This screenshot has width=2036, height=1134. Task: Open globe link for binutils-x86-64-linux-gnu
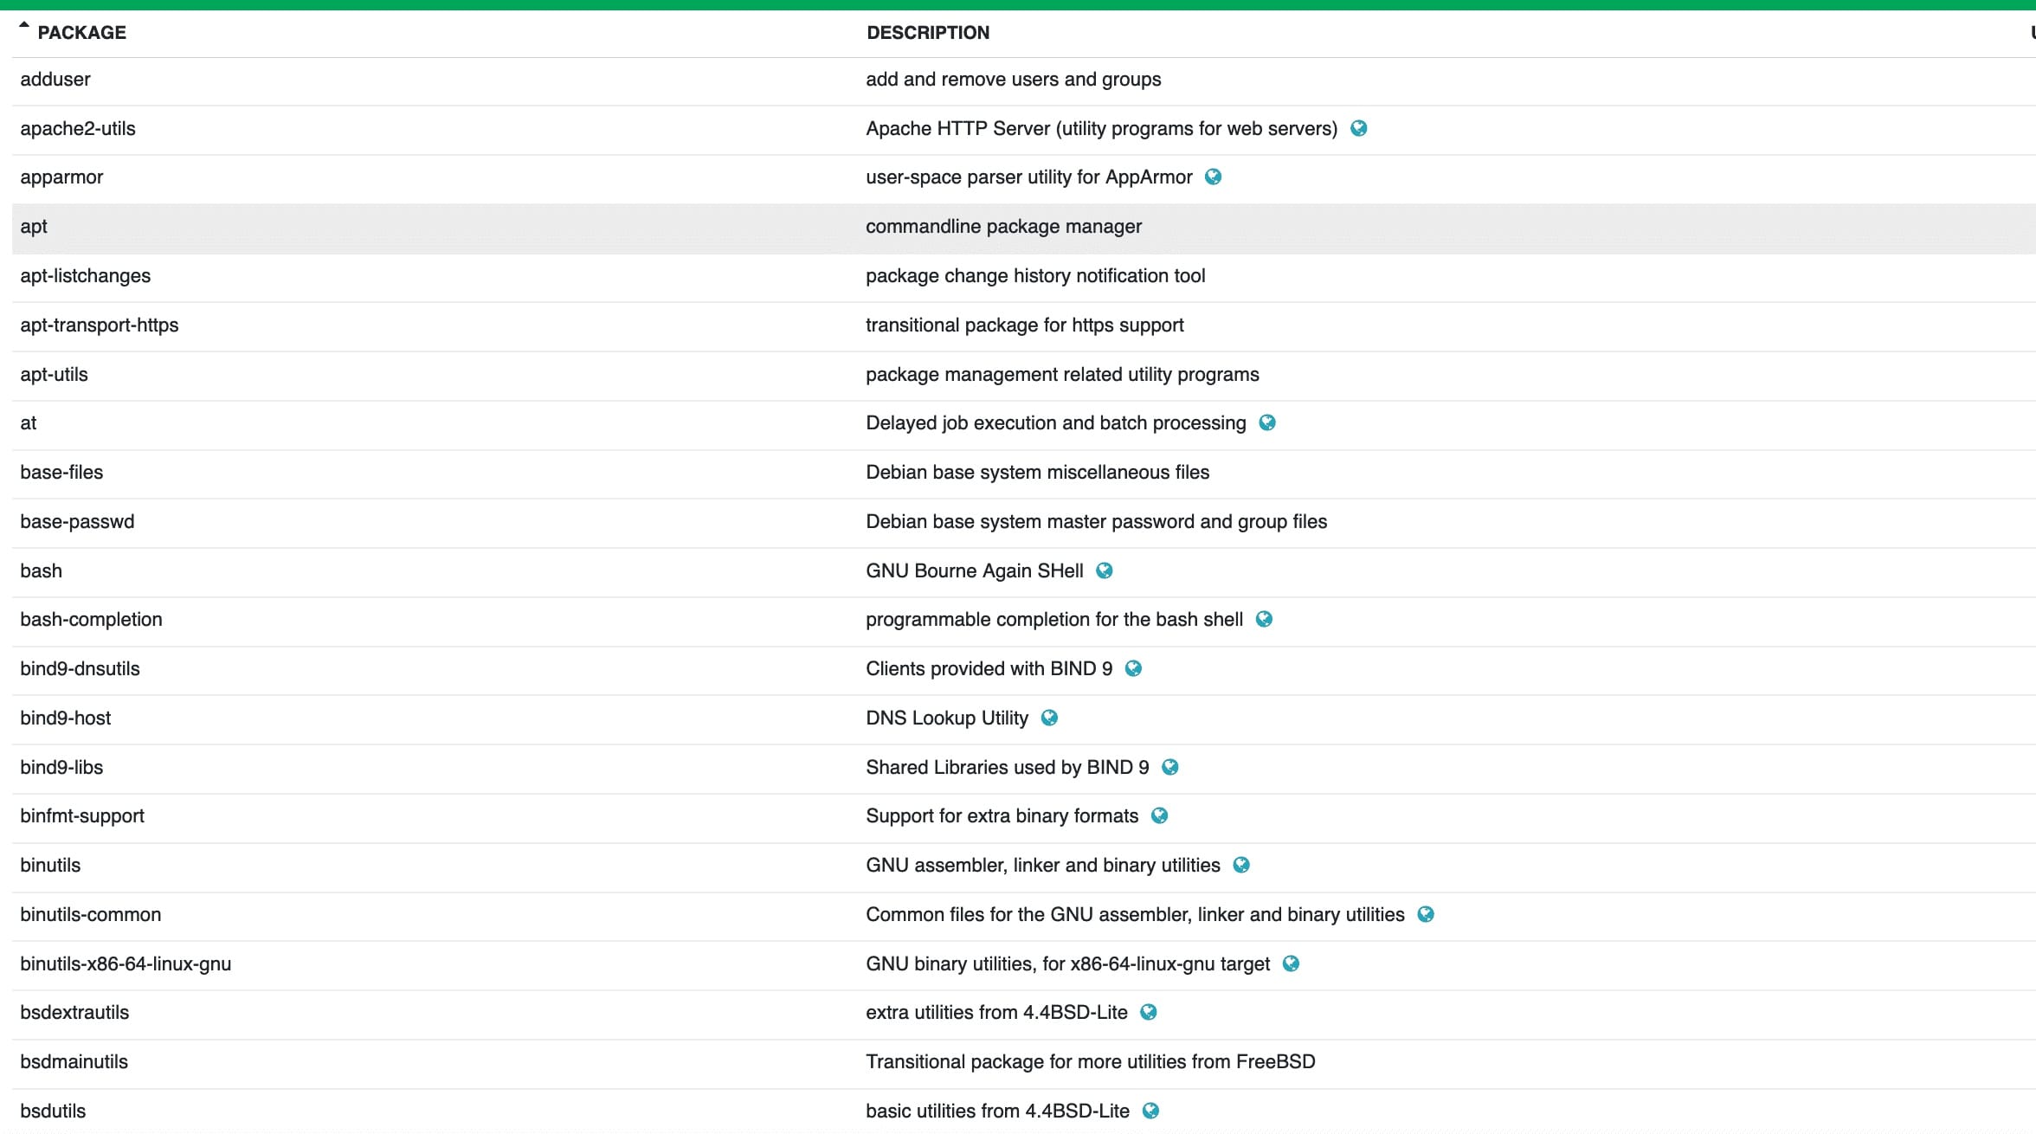tap(1291, 963)
